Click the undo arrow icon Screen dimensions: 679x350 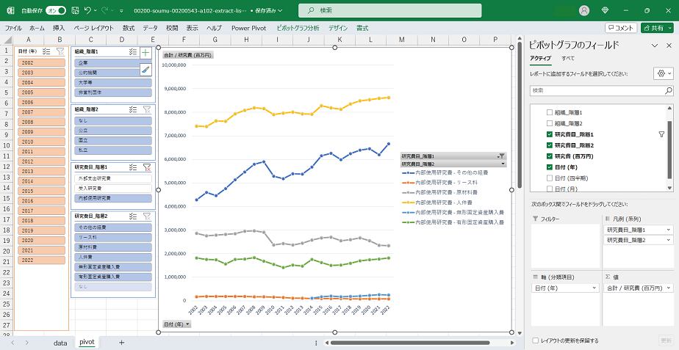(88, 11)
